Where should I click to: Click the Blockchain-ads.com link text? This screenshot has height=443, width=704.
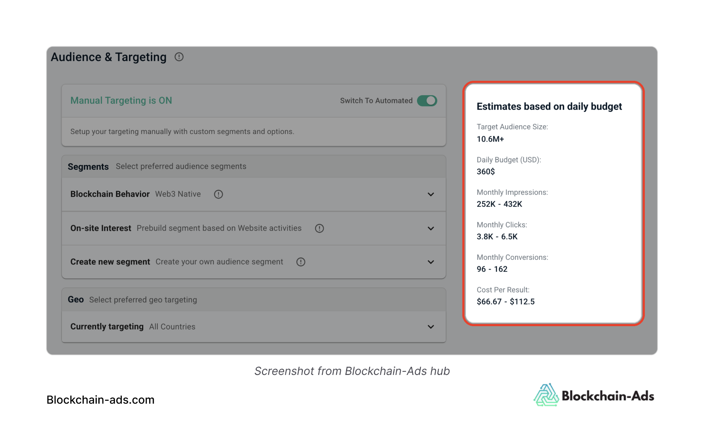(100, 400)
